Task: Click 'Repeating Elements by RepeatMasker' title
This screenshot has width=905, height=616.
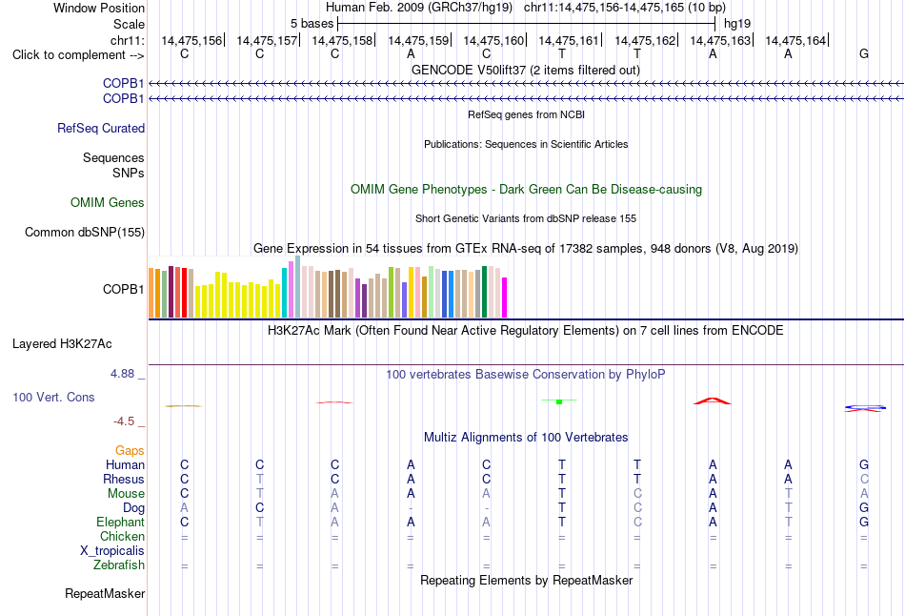Action: 527,580
